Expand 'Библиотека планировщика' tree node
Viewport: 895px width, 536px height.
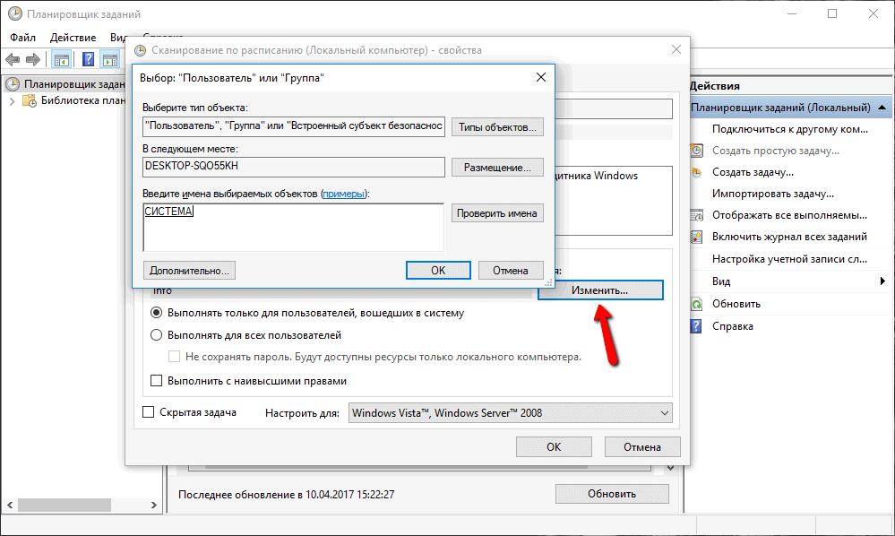12,101
